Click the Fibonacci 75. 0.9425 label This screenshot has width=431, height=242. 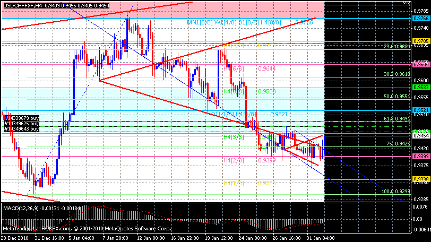coord(398,144)
